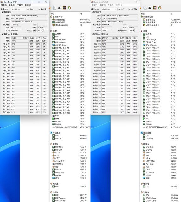This screenshot has width=181, height=202.
Task: Select the 160.8W power value in Core Temp
Action: [x=116, y=38]
